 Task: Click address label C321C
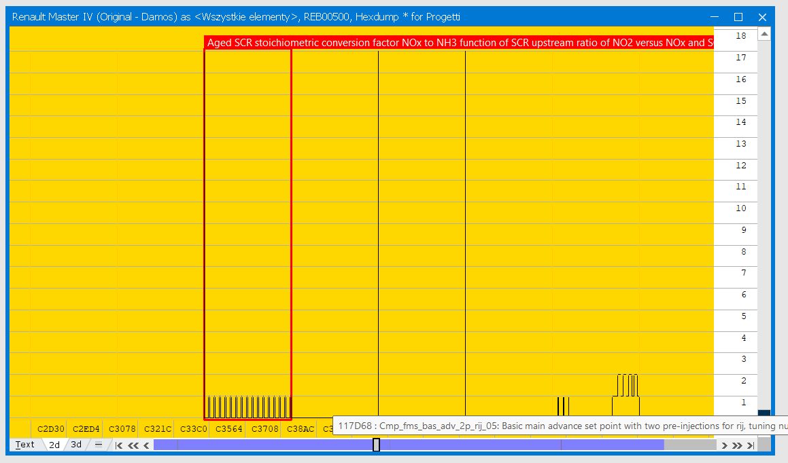[x=158, y=429]
